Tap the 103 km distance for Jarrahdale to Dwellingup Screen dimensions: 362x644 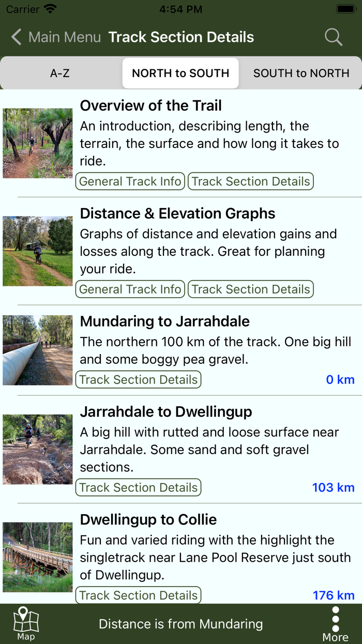(x=333, y=487)
